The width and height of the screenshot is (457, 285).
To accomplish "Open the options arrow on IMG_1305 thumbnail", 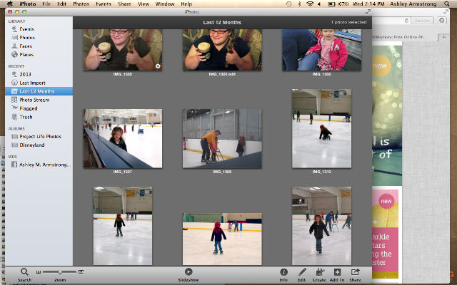I will 158,66.
